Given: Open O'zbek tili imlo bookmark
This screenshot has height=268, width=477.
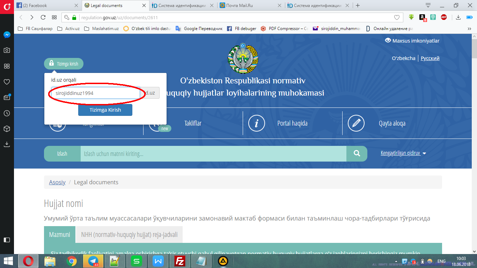Looking at the screenshot, I should click(x=147, y=29).
